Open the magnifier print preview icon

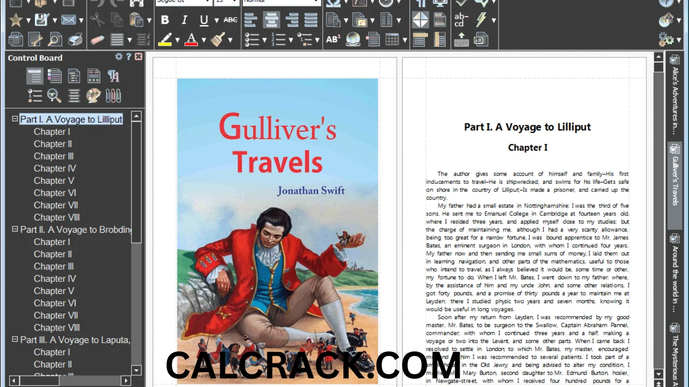pos(55,39)
